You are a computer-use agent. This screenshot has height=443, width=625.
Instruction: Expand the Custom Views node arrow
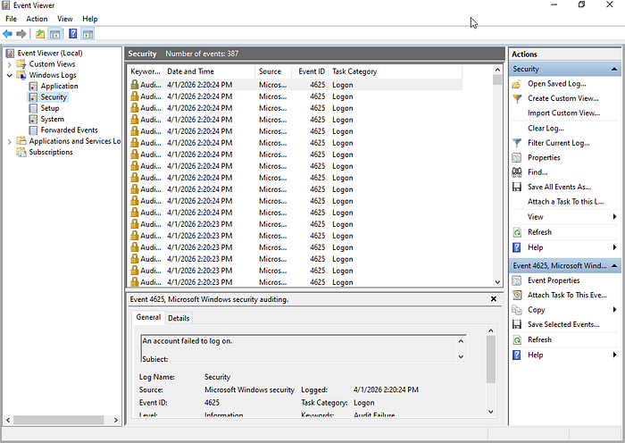(x=10, y=64)
